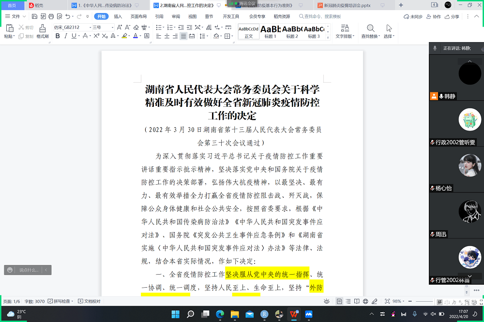Open the 页面布局 ribbon tab

[138, 16]
